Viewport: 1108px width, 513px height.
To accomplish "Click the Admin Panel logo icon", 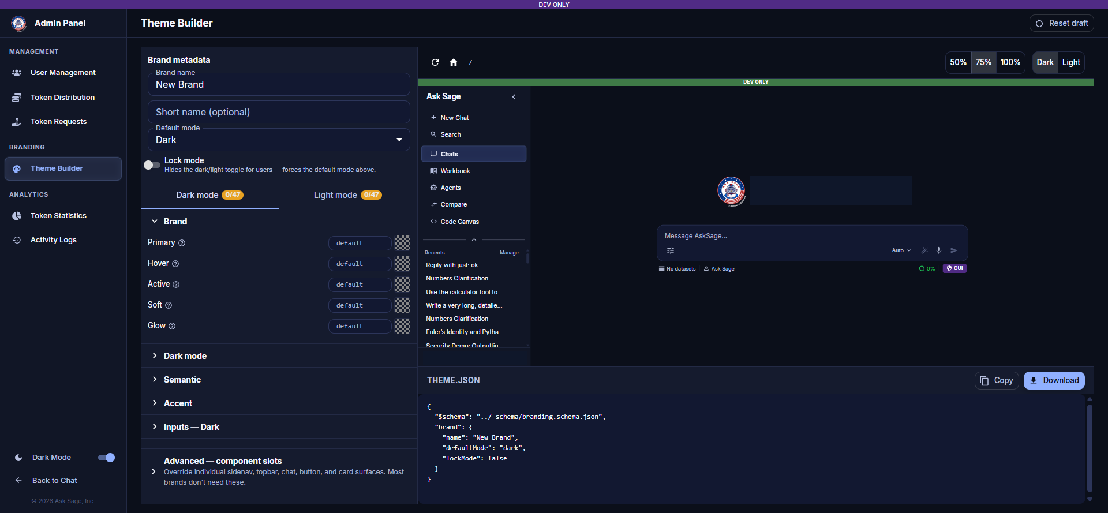I will (x=18, y=23).
